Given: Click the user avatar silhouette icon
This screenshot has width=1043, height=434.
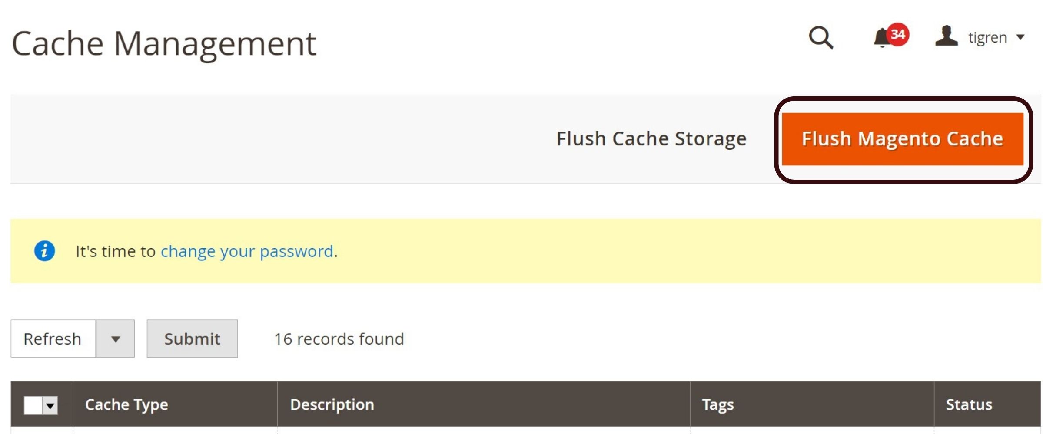Looking at the screenshot, I should click(x=946, y=36).
